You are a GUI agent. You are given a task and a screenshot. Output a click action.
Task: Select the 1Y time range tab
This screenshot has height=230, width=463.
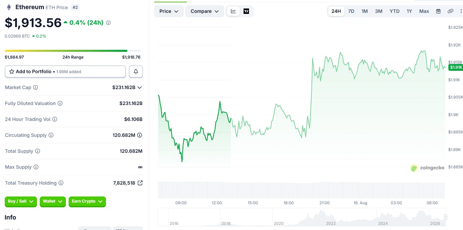tap(409, 11)
